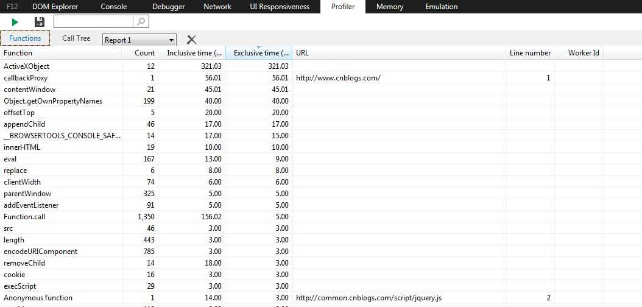Open the http://www.cnblogs.com/ URL
Viewport: 642px width, 307px height.
pos(338,78)
